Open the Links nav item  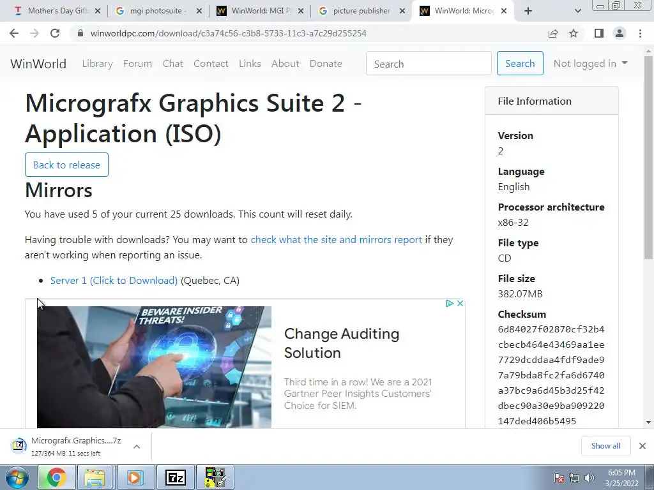250,64
